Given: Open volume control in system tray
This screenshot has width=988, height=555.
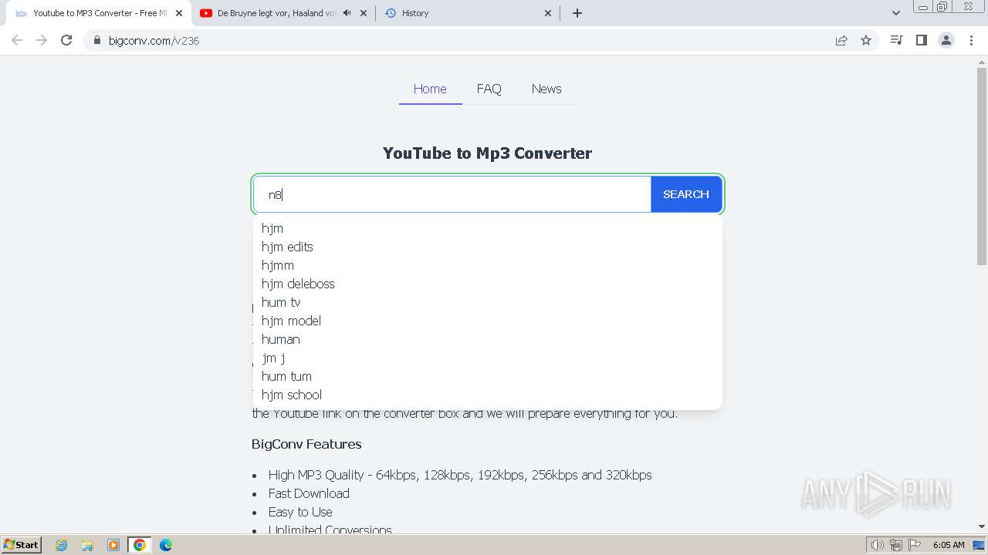Looking at the screenshot, I should point(878,545).
